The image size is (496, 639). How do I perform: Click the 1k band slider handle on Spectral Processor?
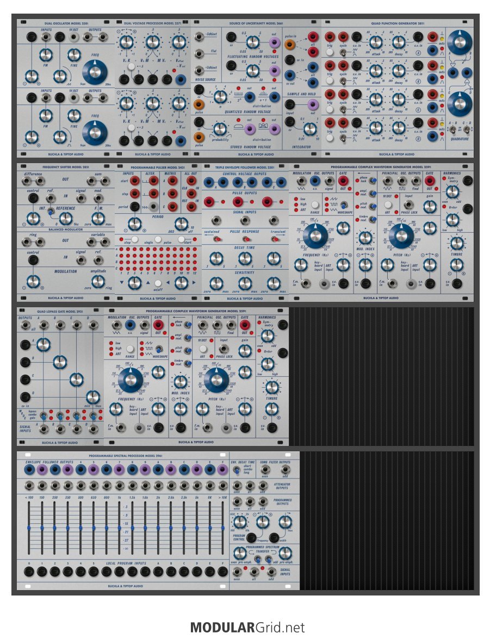coord(120,528)
